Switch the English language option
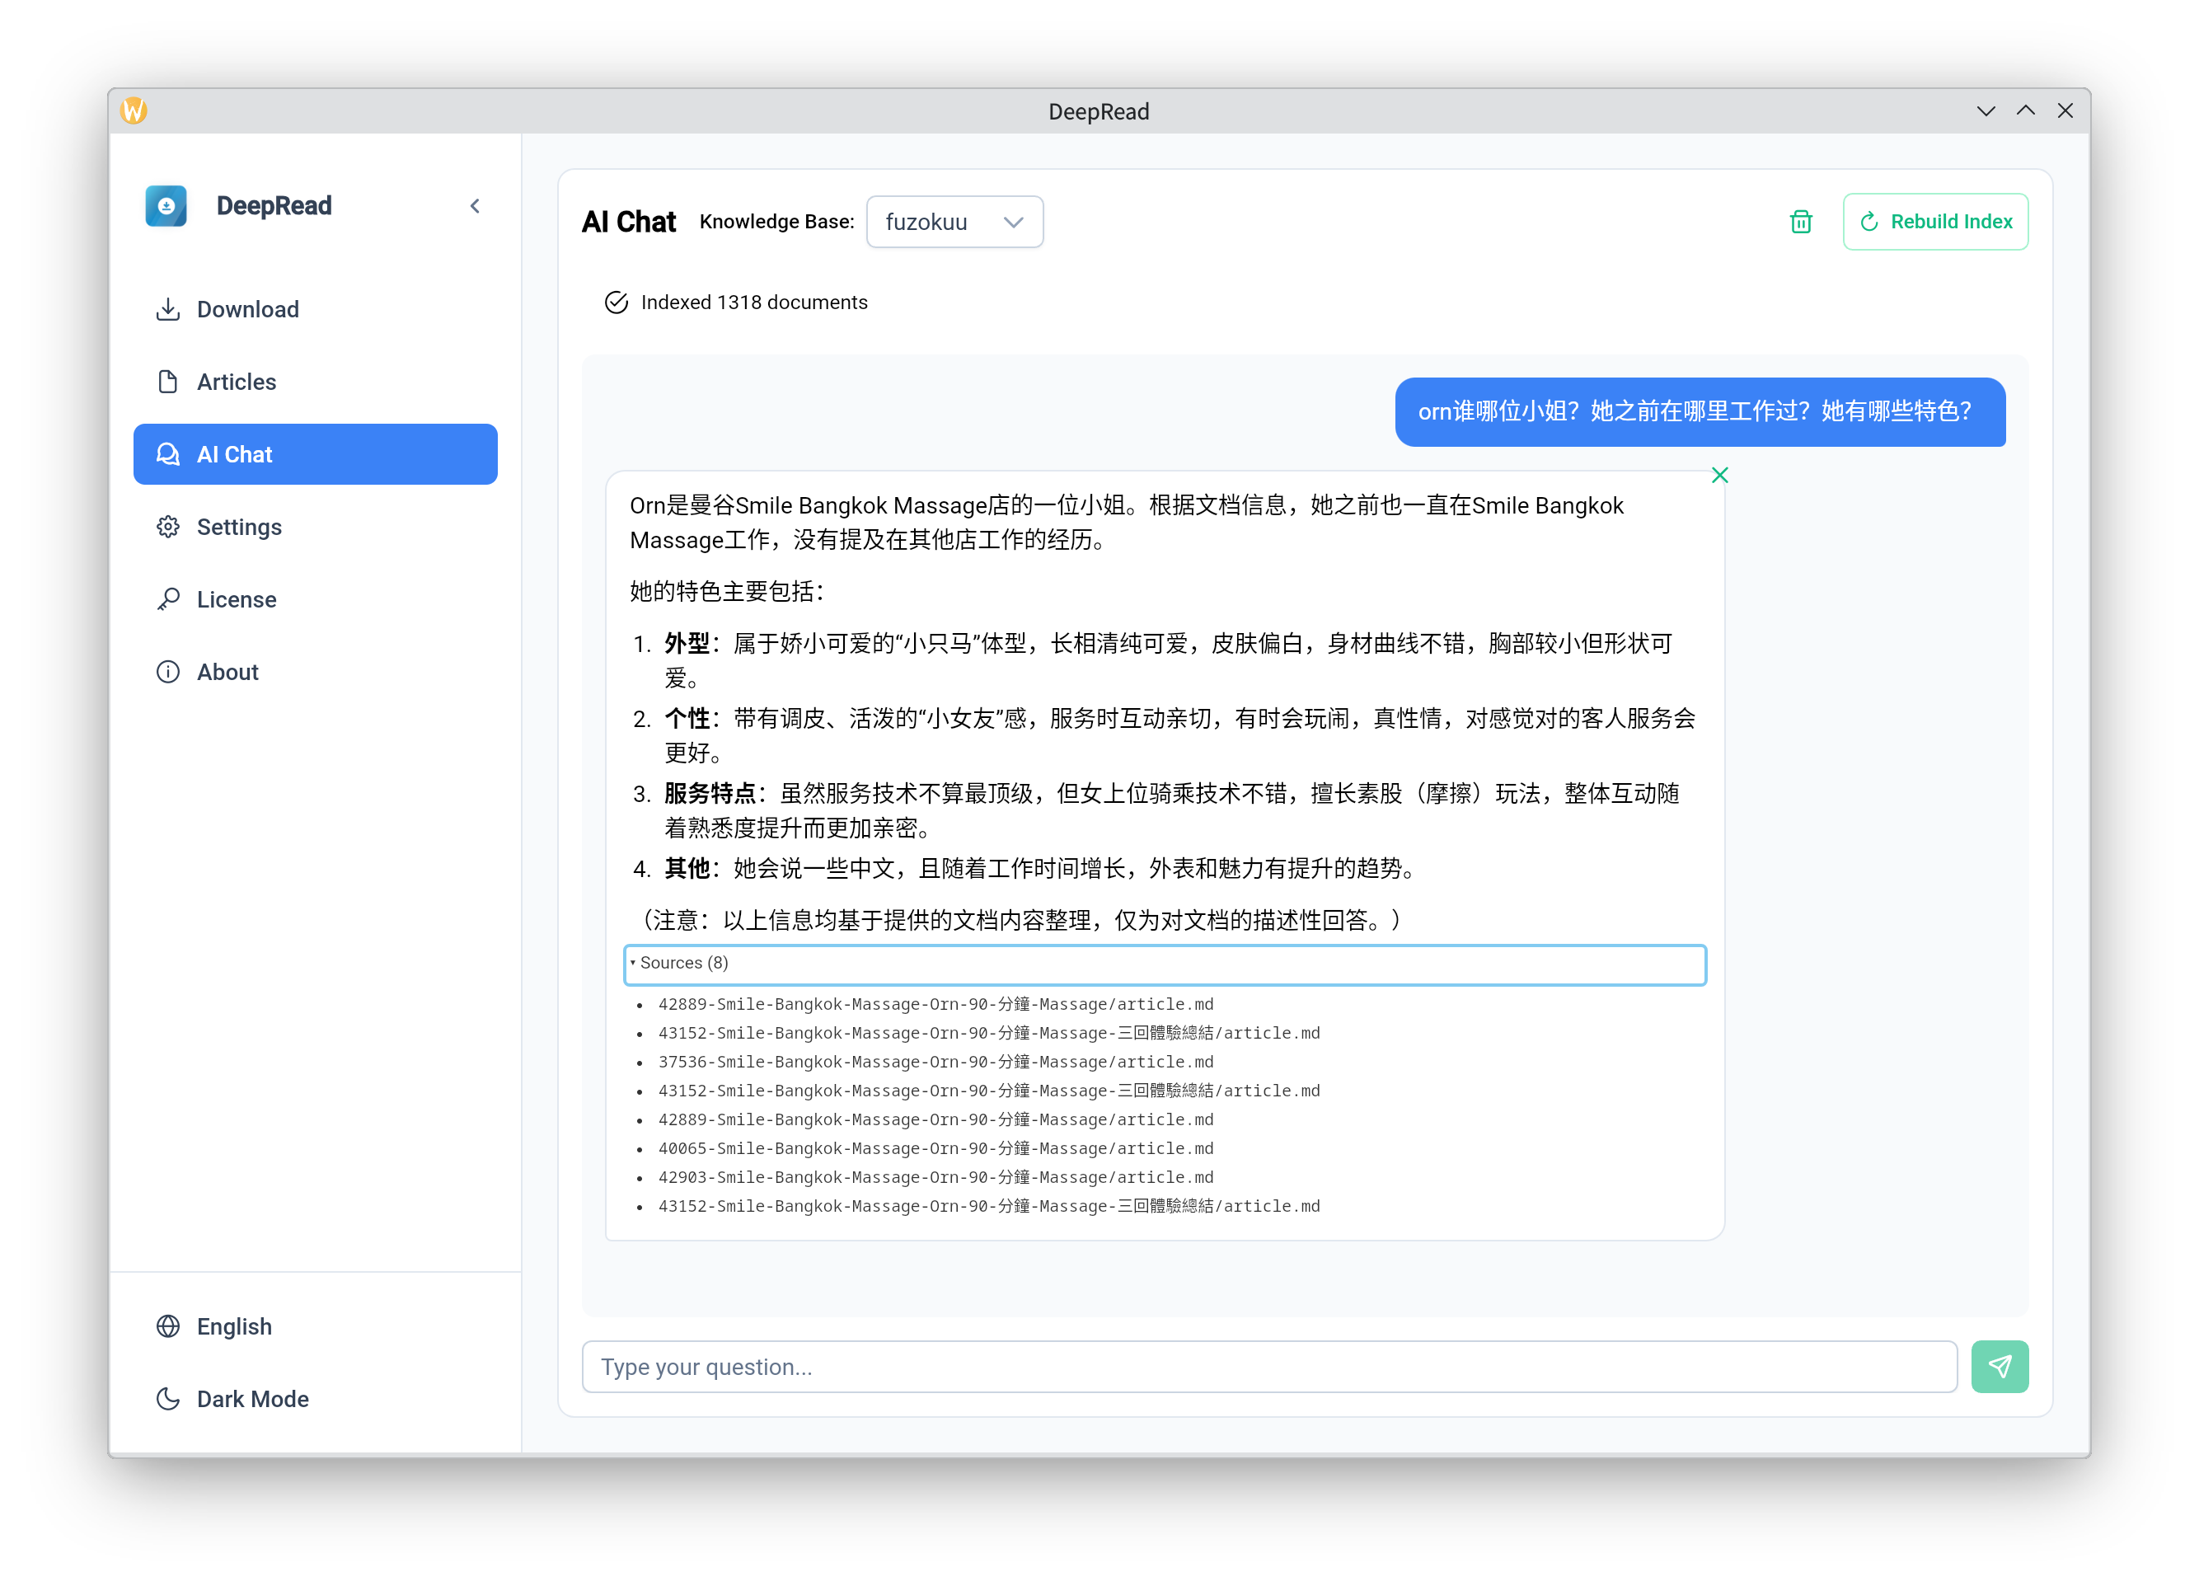Screen dimensions: 2199x1586 coord(234,1326)
